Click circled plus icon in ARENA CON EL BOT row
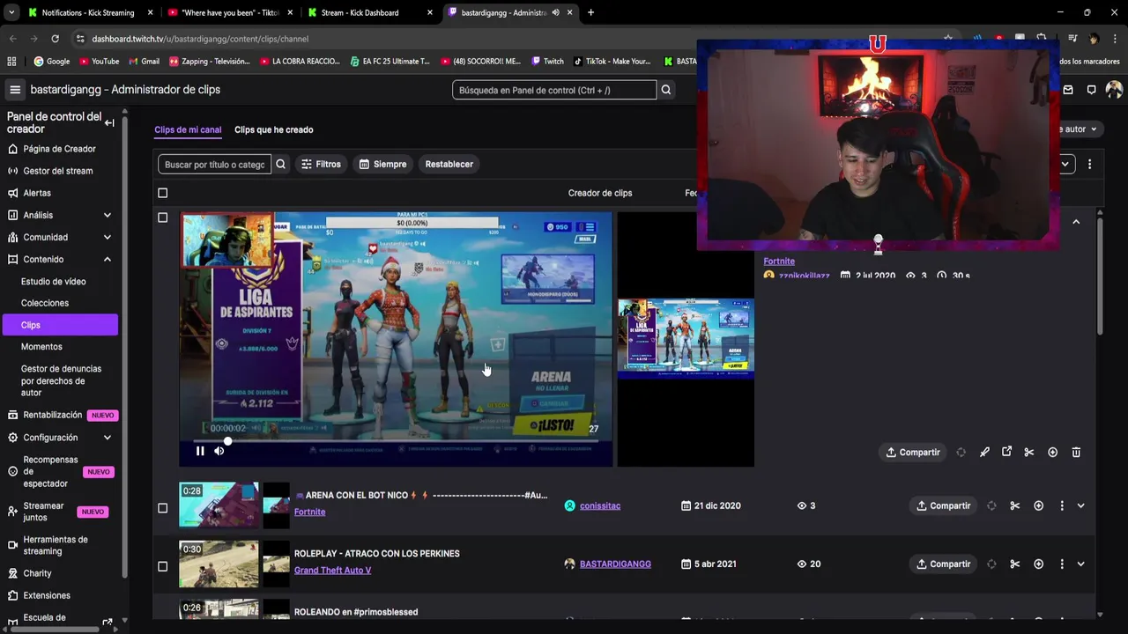 coord(1038,505)
